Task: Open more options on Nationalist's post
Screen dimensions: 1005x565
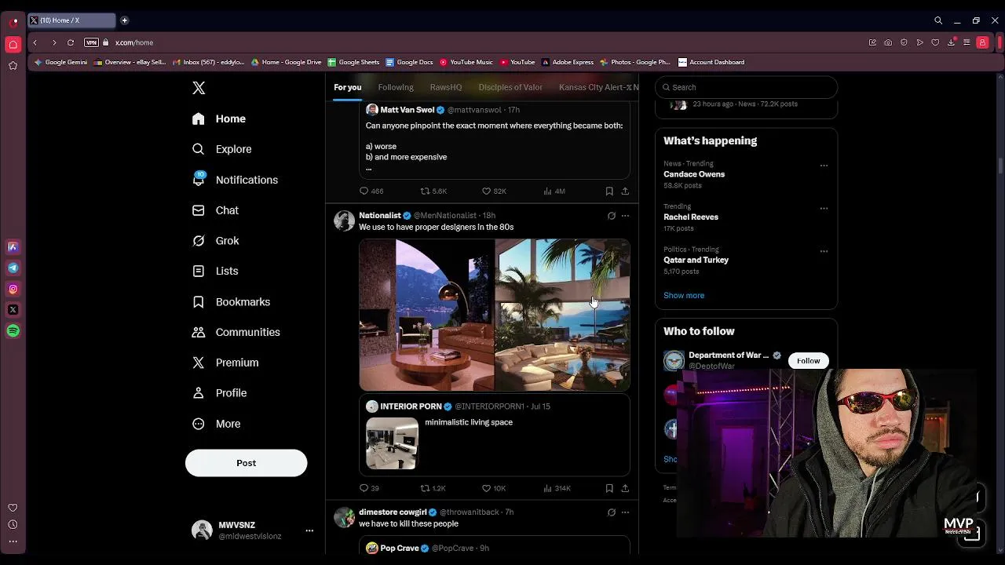Action: coord(625,215)
